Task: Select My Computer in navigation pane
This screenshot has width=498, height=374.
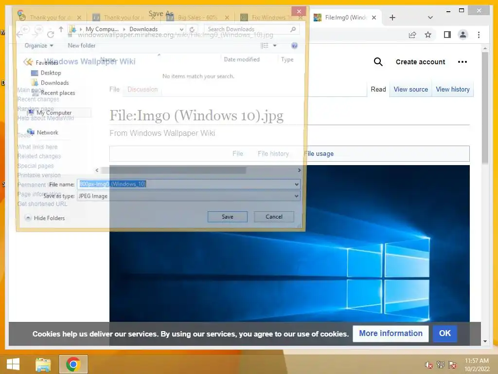Action: 50,112
